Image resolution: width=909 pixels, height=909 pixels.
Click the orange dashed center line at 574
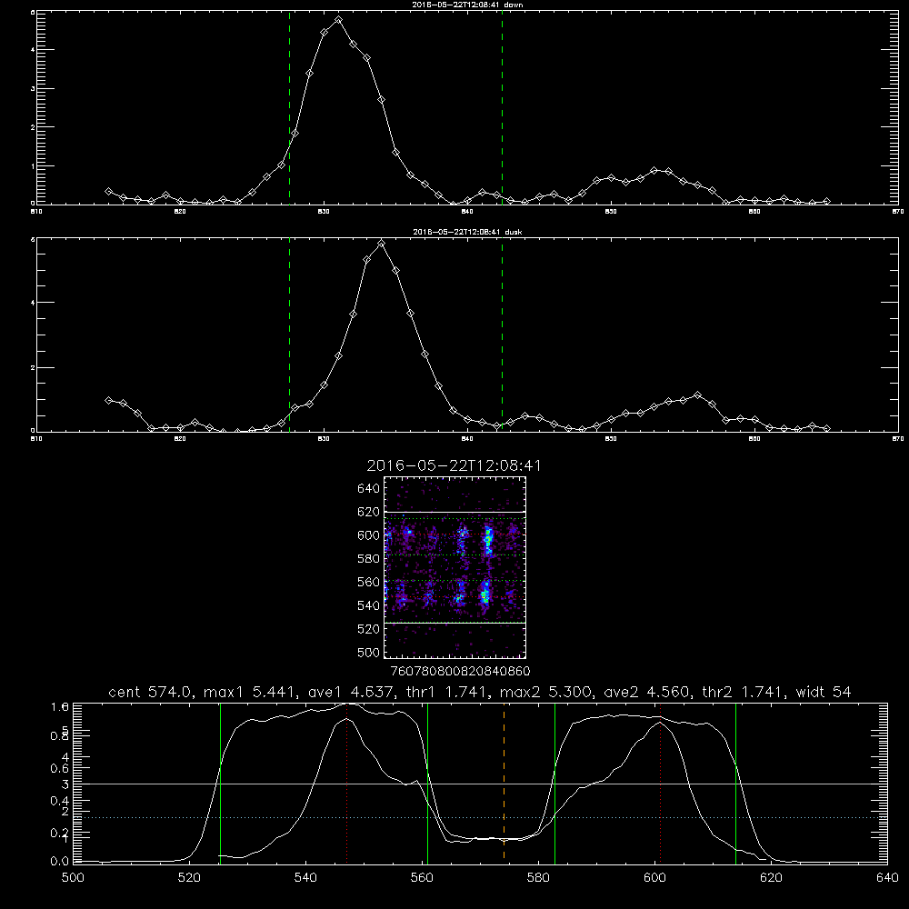[504, 783]
